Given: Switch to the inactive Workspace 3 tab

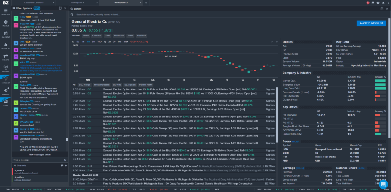Looking at the screenshot, I should [77, 3].
